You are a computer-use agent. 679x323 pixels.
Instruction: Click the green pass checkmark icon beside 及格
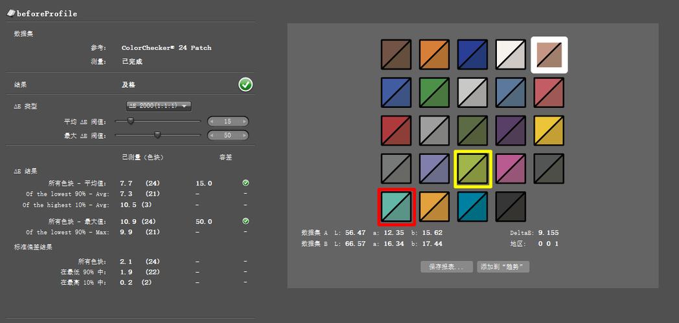coord(246,85)
